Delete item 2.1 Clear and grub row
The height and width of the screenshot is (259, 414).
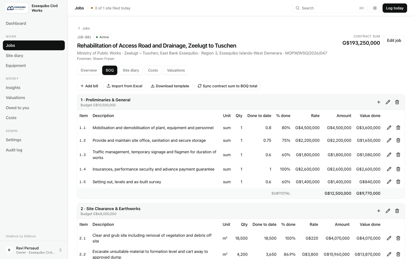pyautogui.click(x=398, y=238)
